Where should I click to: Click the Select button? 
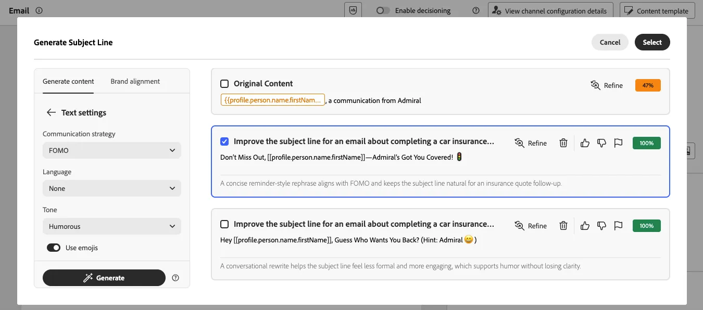click(652, 42)
